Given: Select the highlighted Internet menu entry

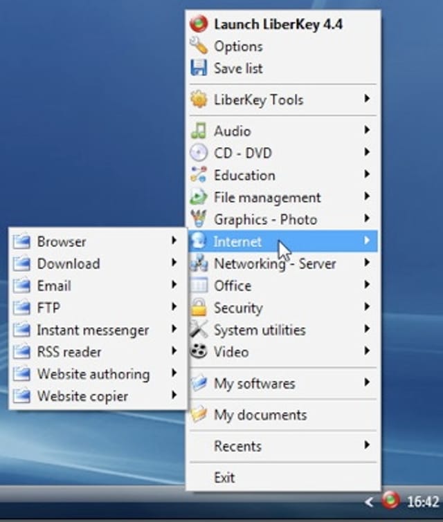Looking at the screenshot, I should tap(283, 241).
